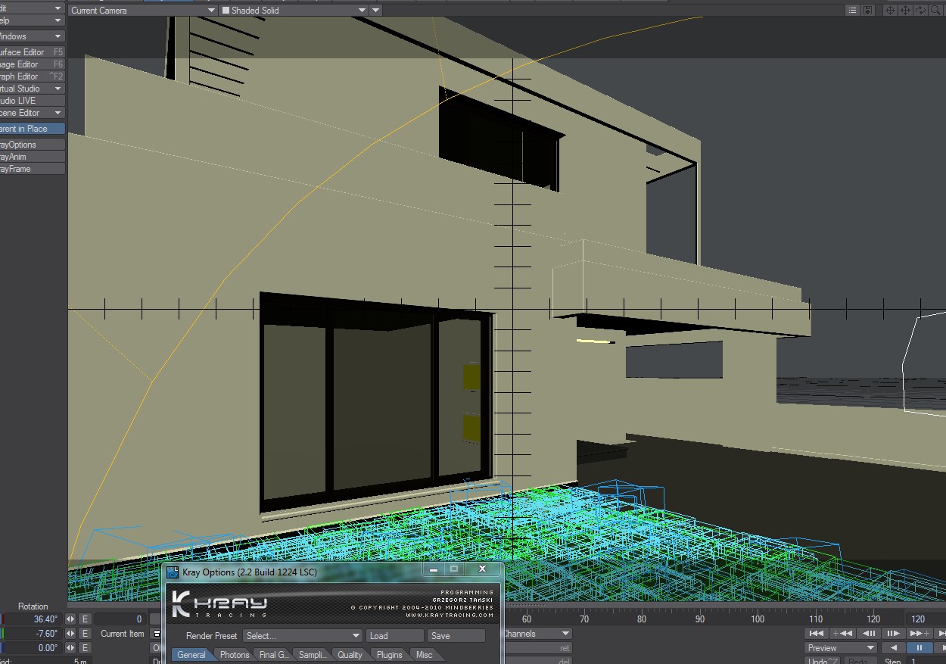The image size is (946, 664).
Task: Click the save viewport layout icon
Action: 868,11
